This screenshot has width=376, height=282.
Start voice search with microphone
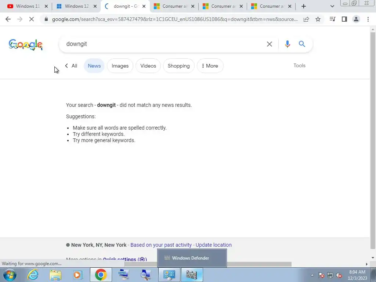tap(287, 44)
